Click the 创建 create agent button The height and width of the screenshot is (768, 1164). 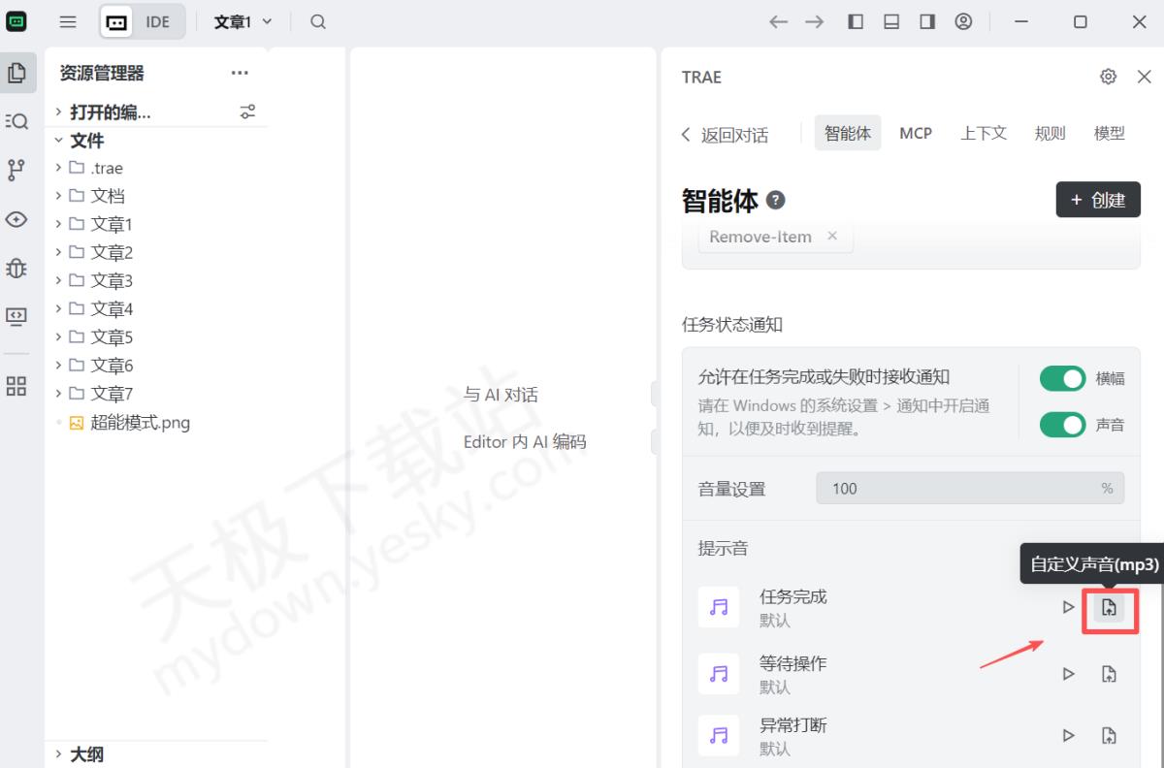pyautogui.click(x=1098, y=200)
